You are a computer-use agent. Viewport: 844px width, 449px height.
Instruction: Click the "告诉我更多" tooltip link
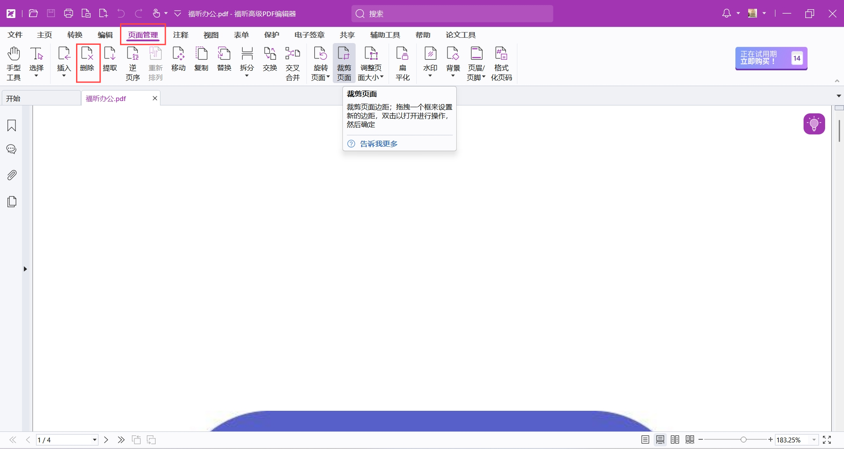click(378, 144)
